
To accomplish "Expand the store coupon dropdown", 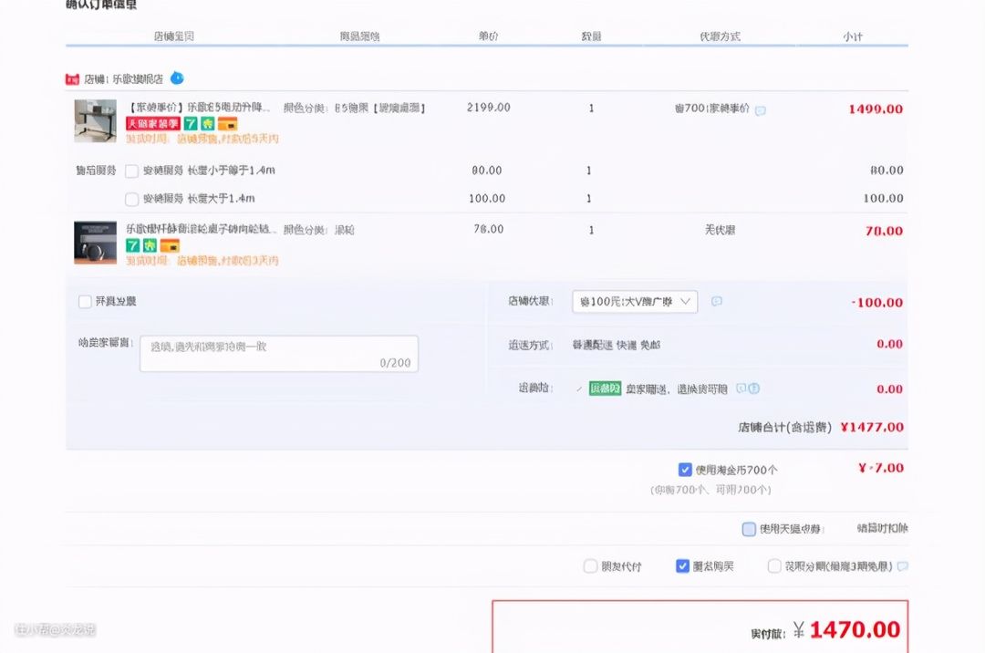I will [x=635, y=302].
